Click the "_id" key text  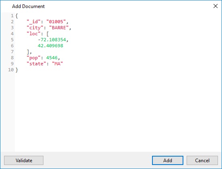(34, 22)
